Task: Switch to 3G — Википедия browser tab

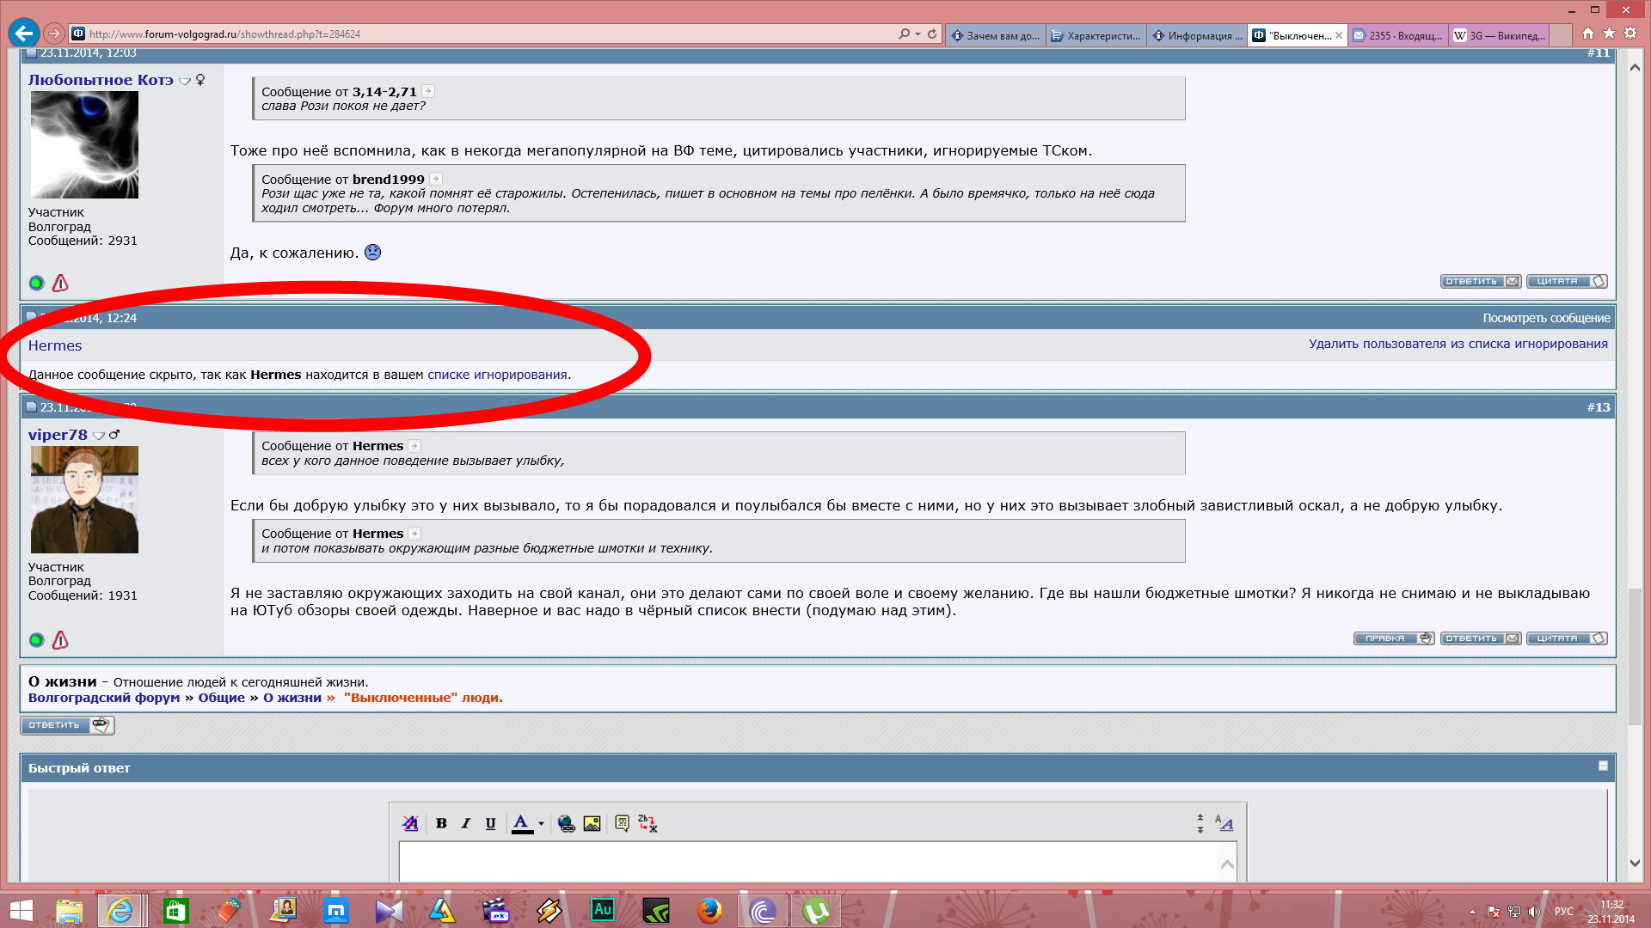Action: [x=1498, y=35]
